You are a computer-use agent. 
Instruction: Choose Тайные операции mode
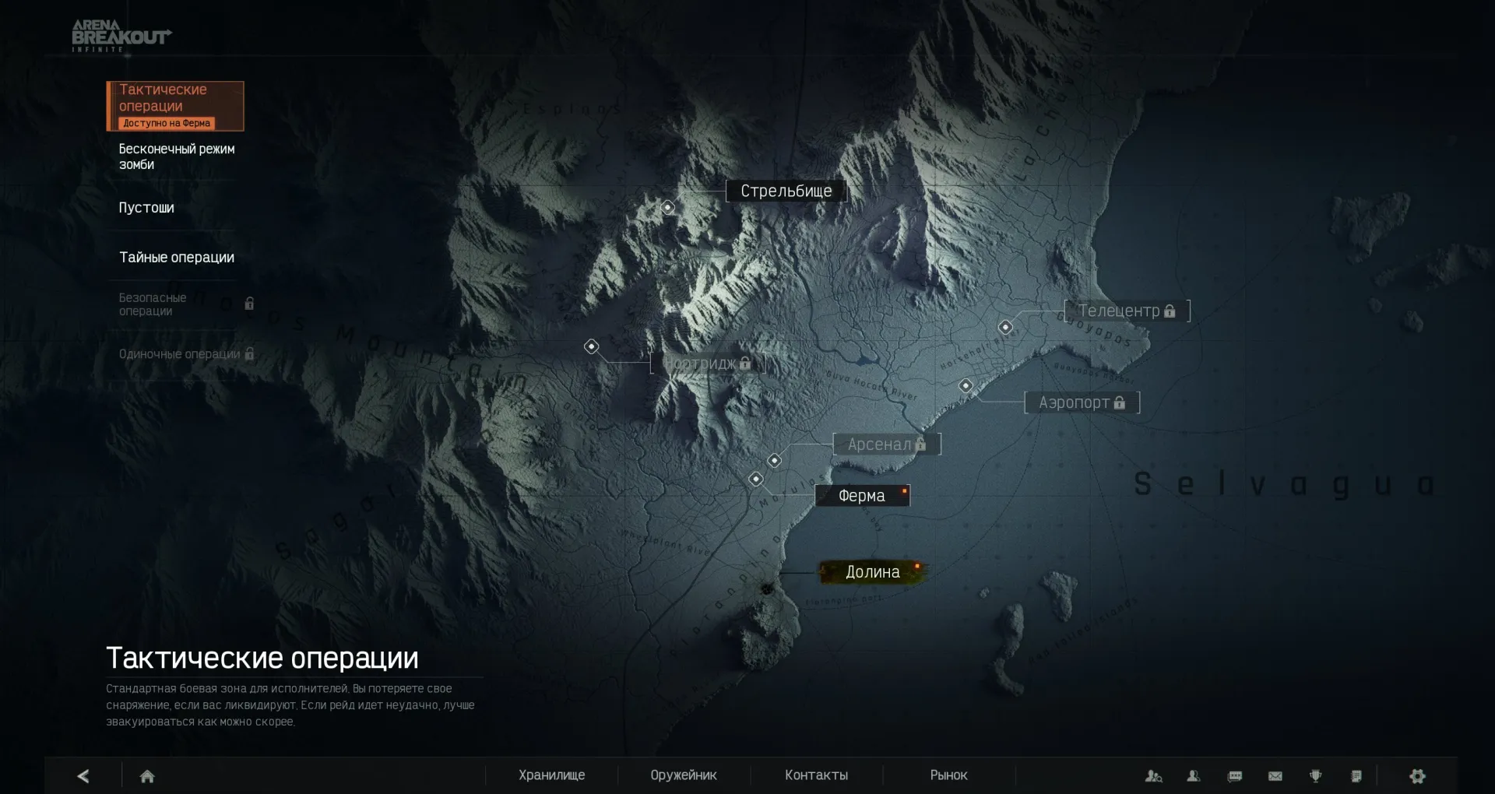(x=175, y=258)
